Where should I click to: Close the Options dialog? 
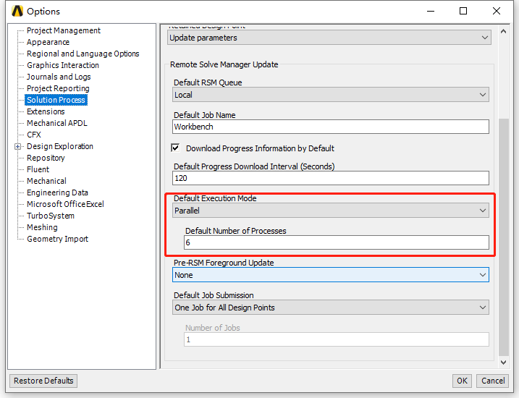point(496,11)
